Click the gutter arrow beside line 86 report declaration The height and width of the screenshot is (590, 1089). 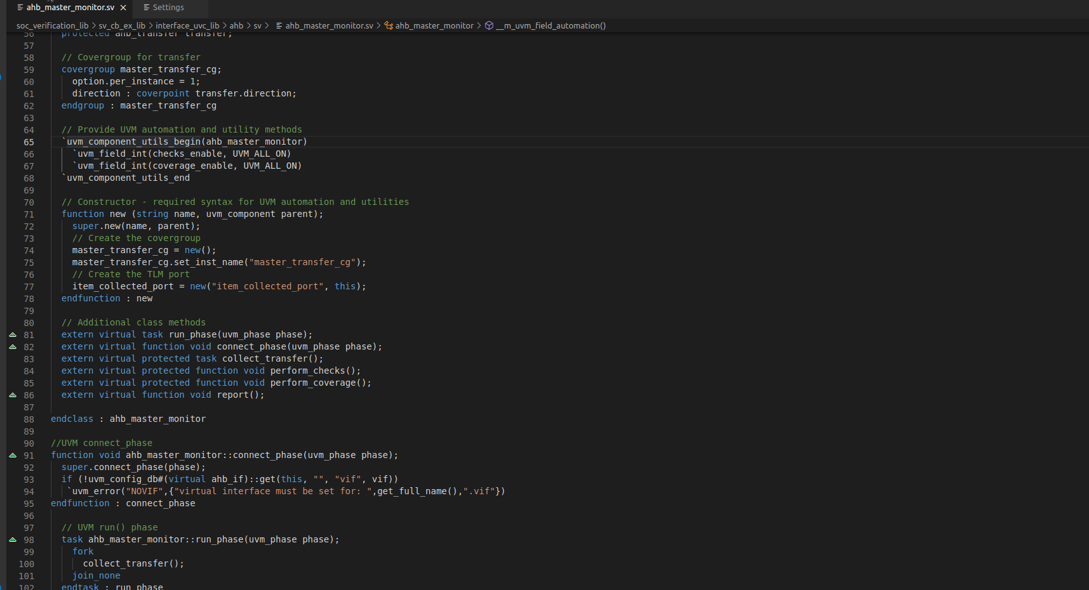point(13,395)
